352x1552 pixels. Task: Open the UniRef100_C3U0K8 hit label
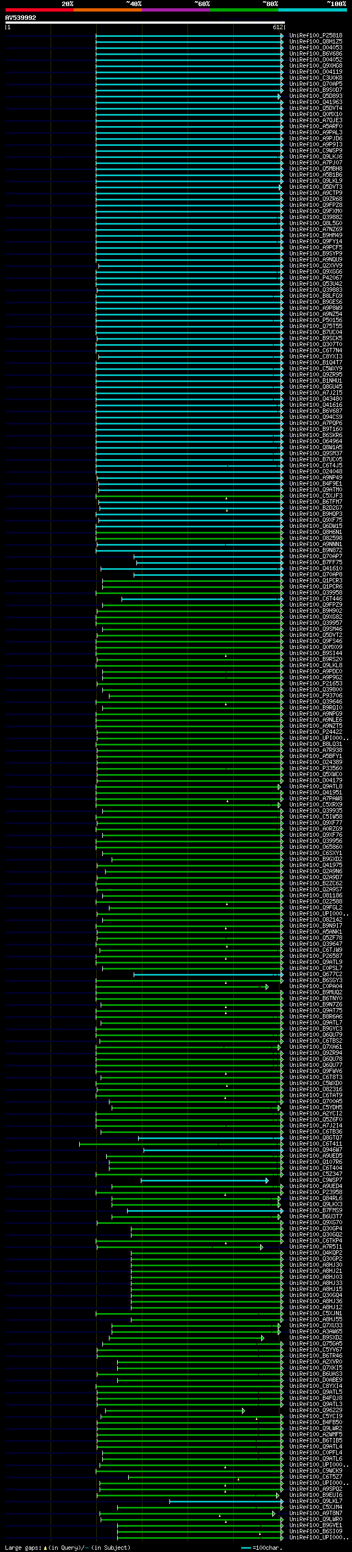[315, 78]
